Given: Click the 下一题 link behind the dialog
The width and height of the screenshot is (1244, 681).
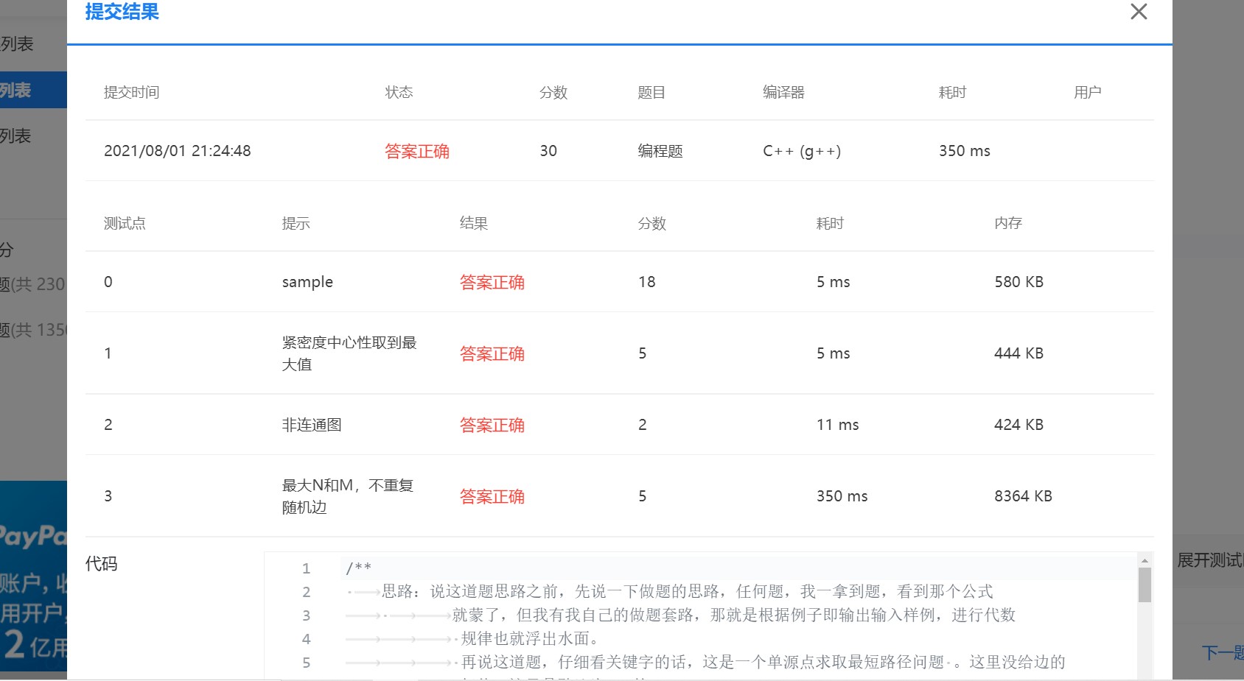Looking at the screenshot, I should [x=1223, y=652].
